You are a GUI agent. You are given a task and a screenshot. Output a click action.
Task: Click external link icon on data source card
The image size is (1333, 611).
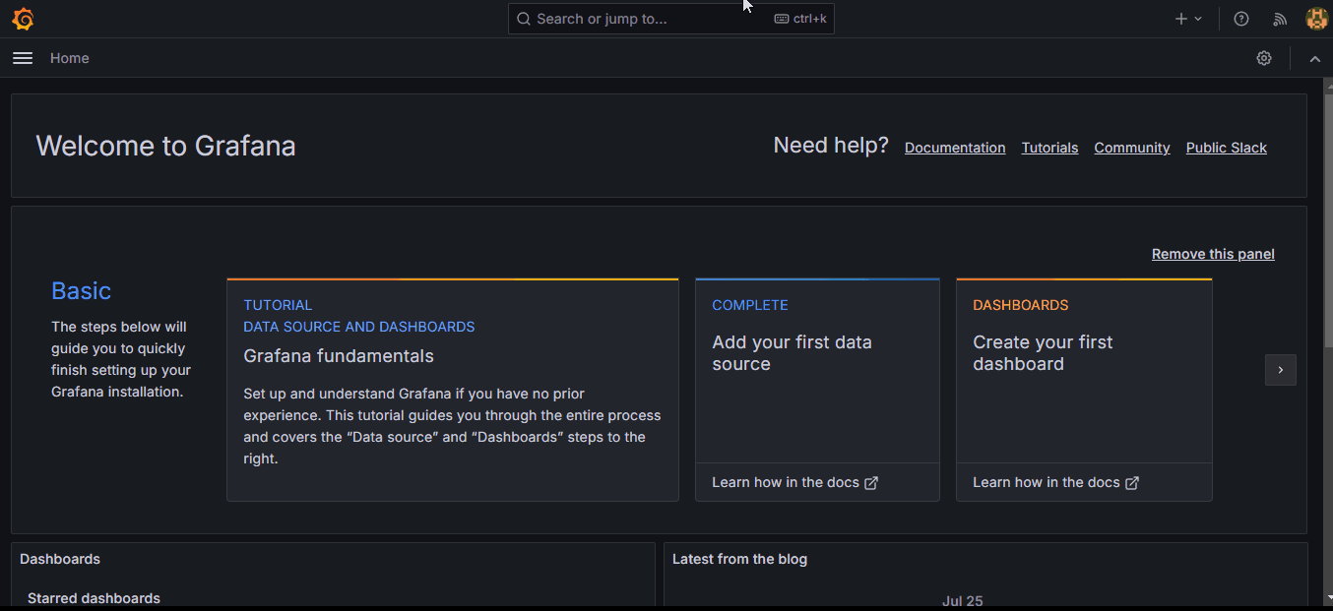(871, 483)
